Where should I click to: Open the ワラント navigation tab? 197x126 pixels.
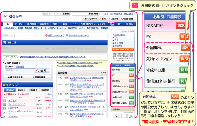click(102, 24)
